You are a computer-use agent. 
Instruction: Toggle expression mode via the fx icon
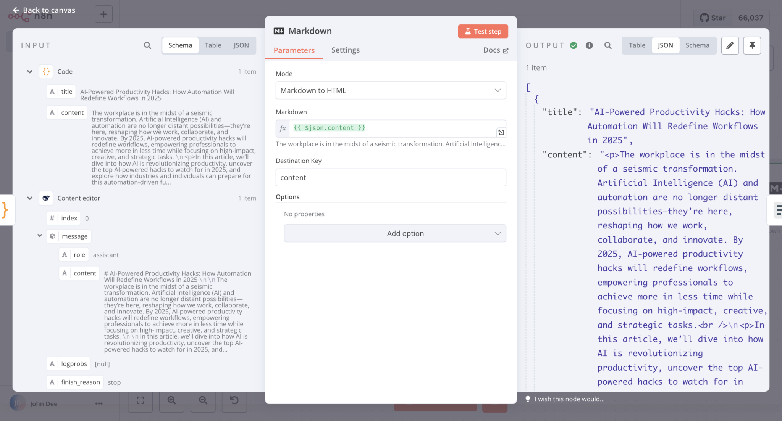point(282,129)
